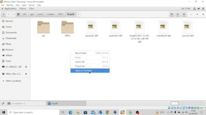Open the hamburger options menu
Screen dimensions: 206x115
[x=184, y=14]
